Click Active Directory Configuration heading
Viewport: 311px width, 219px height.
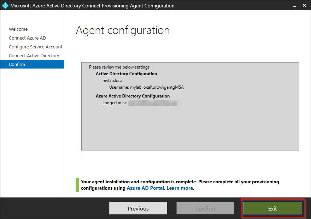coord(127,74)
